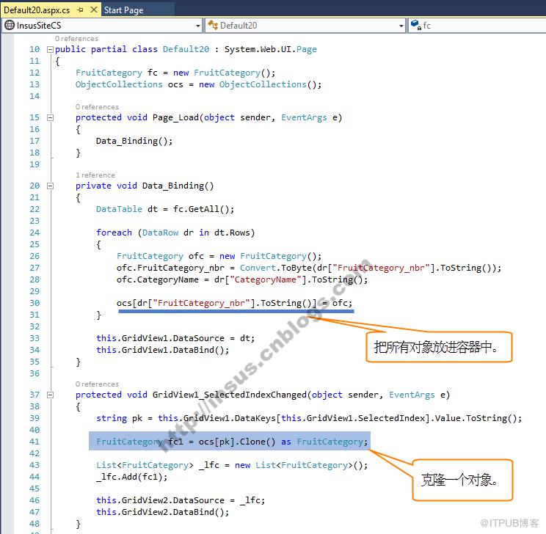
Task: Click line number 41 in the margin
Action: click(x=34, y=442)
